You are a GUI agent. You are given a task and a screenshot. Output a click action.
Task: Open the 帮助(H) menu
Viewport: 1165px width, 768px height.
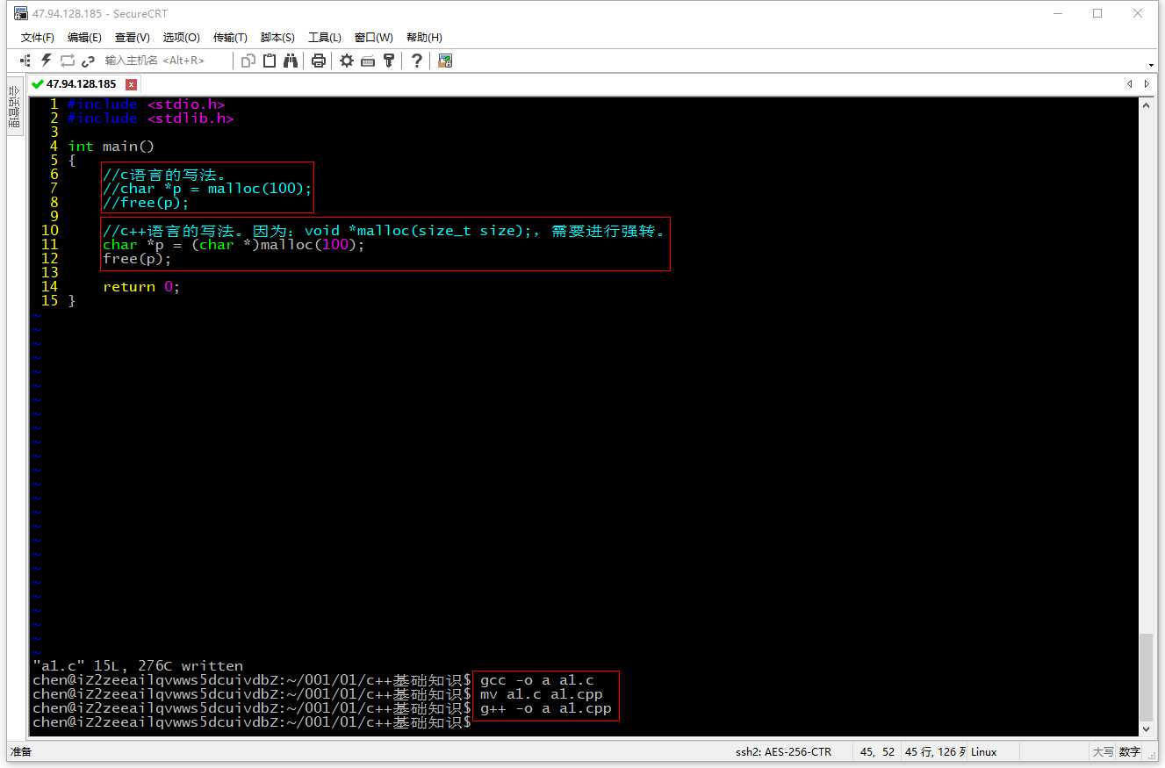pyautogui.click(x=424, y=38)
